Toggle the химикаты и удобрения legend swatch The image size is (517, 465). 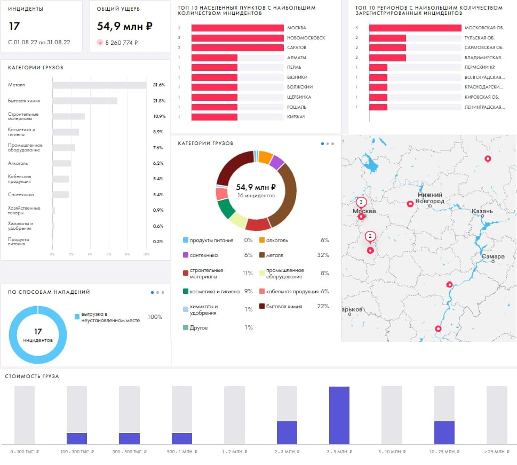pos(186,309)
